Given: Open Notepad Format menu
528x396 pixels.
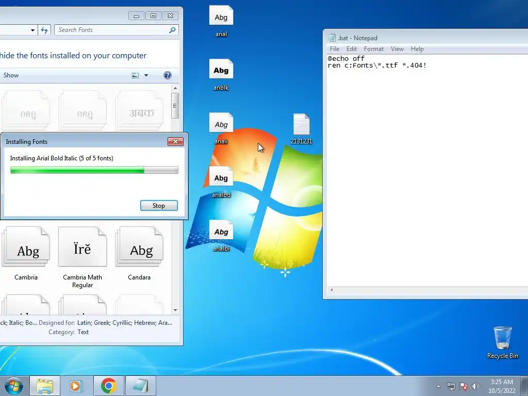Looking at the screenshot, I should [x=373, y=49].
